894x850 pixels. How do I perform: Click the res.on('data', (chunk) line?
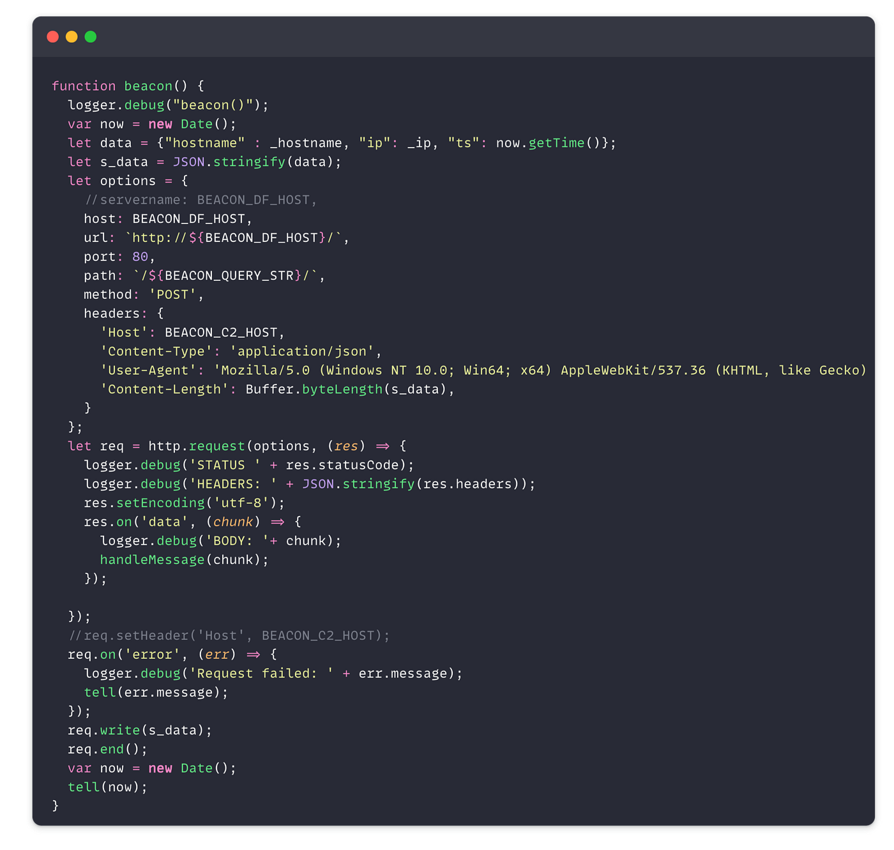pos(192,522)
